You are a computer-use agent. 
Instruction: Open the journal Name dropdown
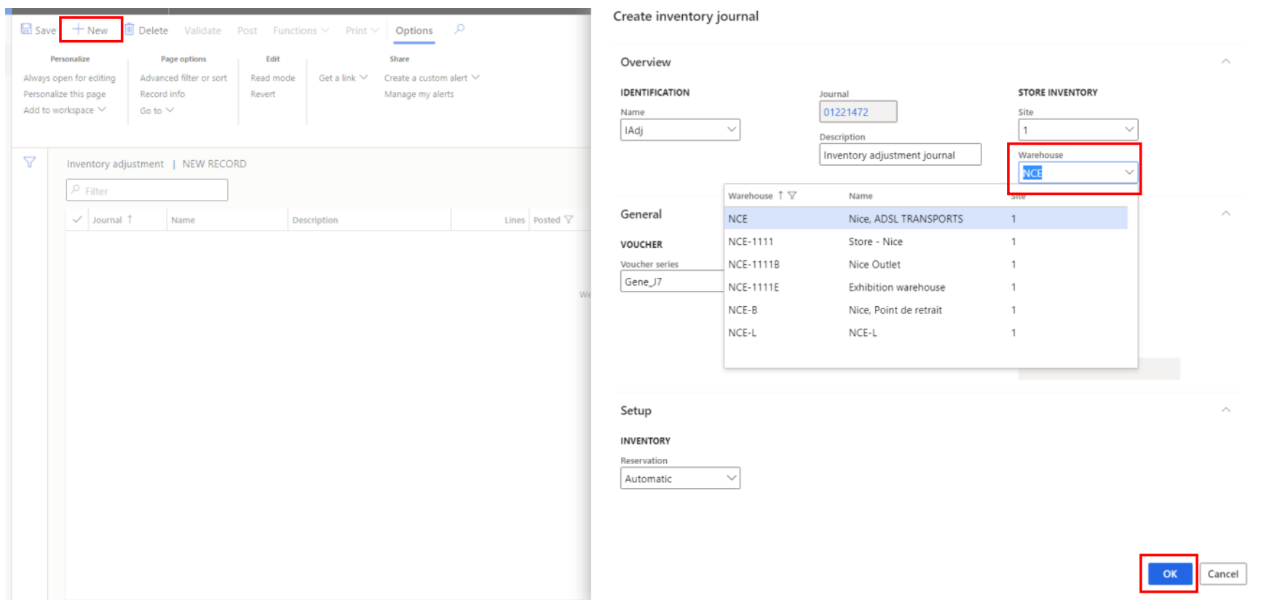pyautogui.click(x=731, y=130)
